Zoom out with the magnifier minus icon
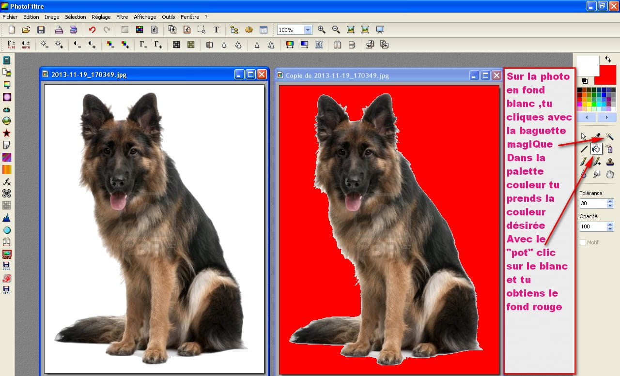This screenshot has width=620, height=376. [336, 30]
